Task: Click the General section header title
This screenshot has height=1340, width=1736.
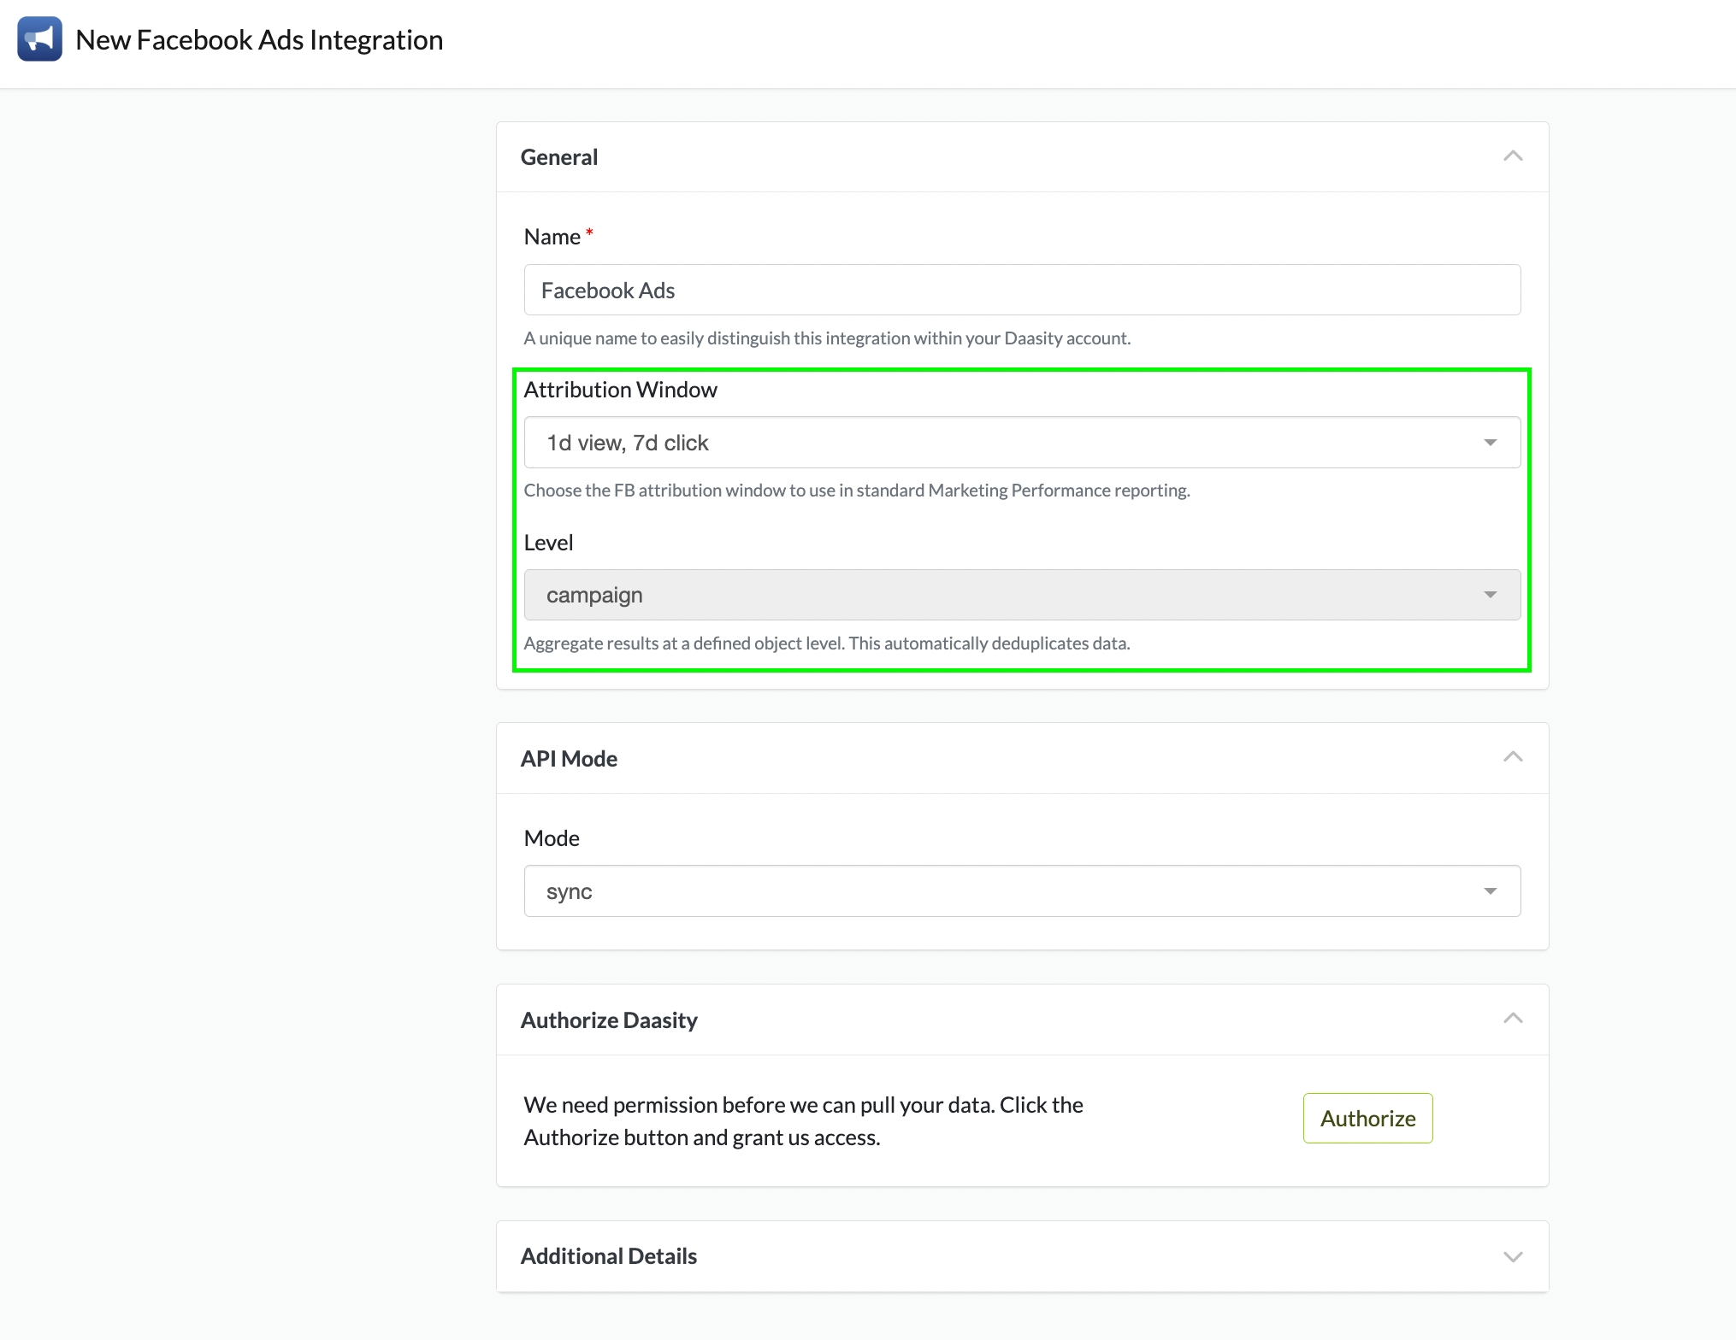Action: 559,157
